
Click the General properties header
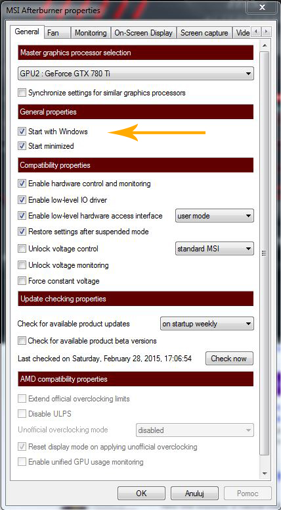(136, 112)
